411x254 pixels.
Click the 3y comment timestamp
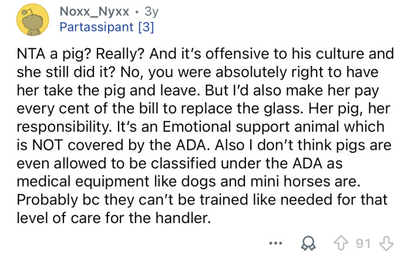pos(151,11)
